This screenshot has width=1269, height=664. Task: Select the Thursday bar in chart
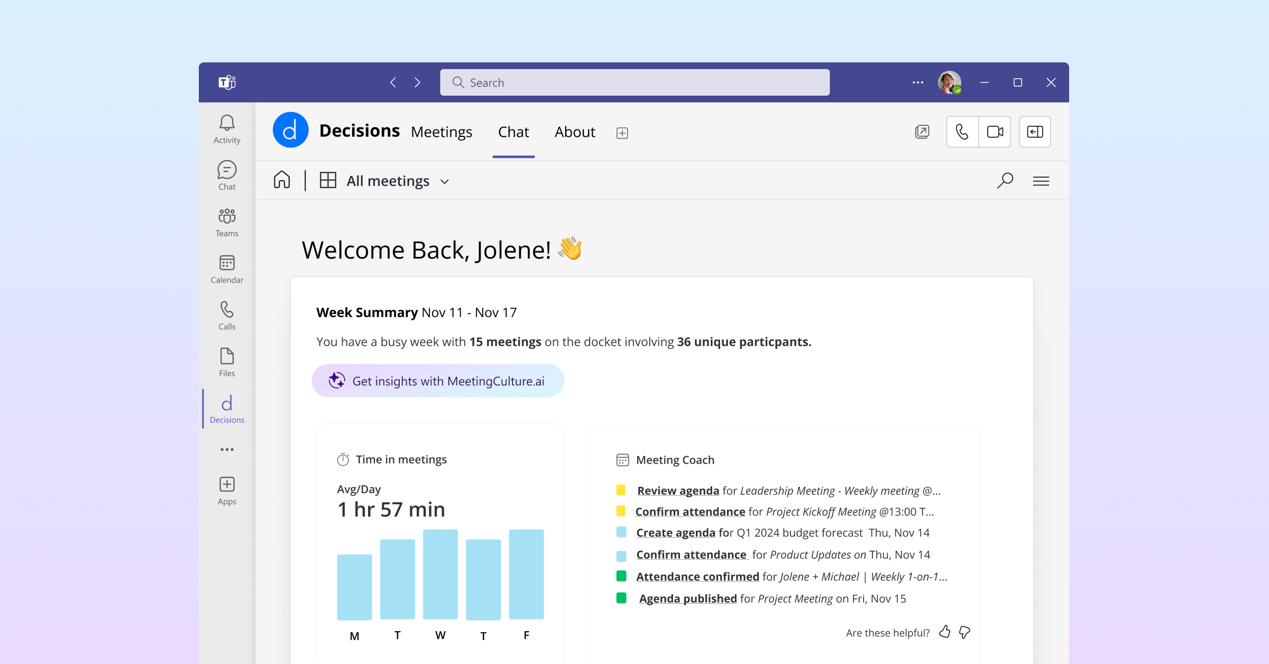(x=483, y=579)
